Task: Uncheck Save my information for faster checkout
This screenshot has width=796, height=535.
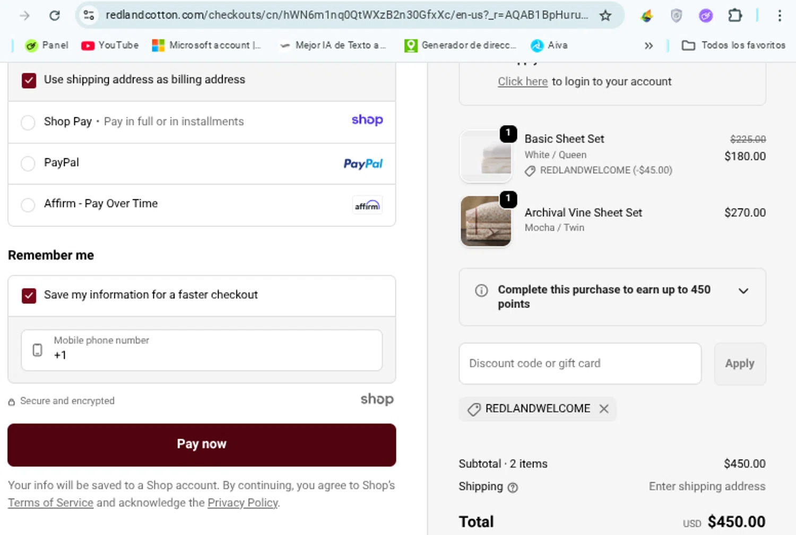Action: point(29,295)
